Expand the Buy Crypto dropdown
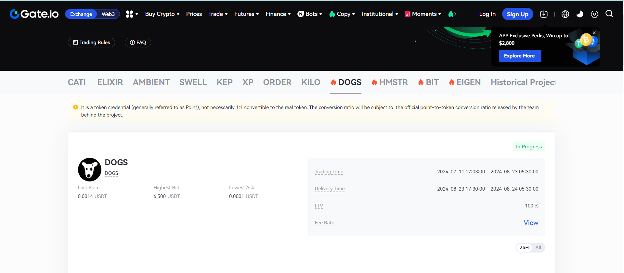This screenshot has width=624, height=273. 162,14
